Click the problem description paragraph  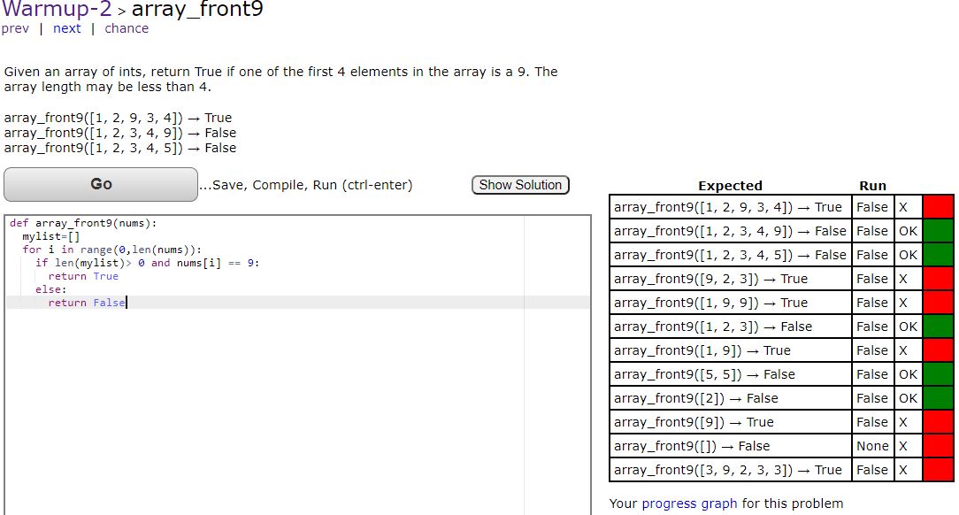280,79
